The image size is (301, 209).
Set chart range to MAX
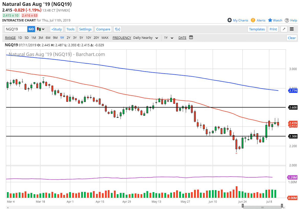coord(105,38)
